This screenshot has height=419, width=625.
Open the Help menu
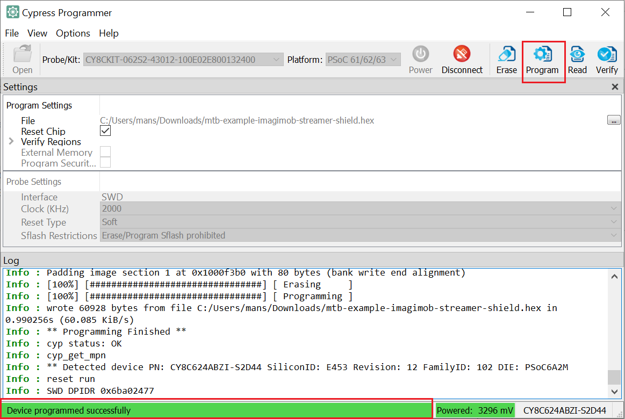[x=109, y=33]
